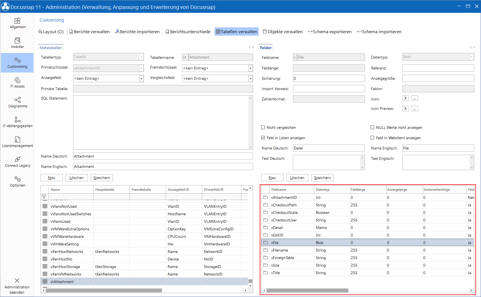The width and height of the screenshot is (481, 297).
Task: Open Primärschlüssel dropdown
Action: 141,68
